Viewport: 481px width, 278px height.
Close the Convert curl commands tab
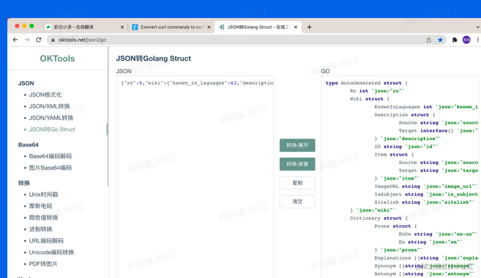(209, 27)
